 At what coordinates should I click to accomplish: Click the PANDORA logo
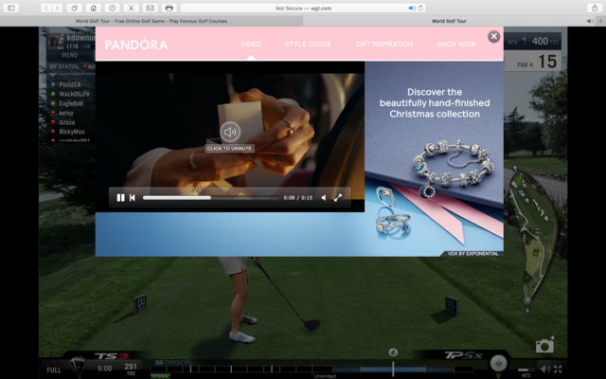point(136,45)
